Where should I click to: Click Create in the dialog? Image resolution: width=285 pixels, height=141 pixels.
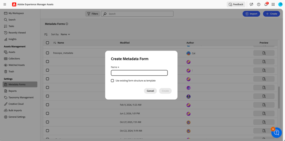pyautogui.click(x=165, y=91)
